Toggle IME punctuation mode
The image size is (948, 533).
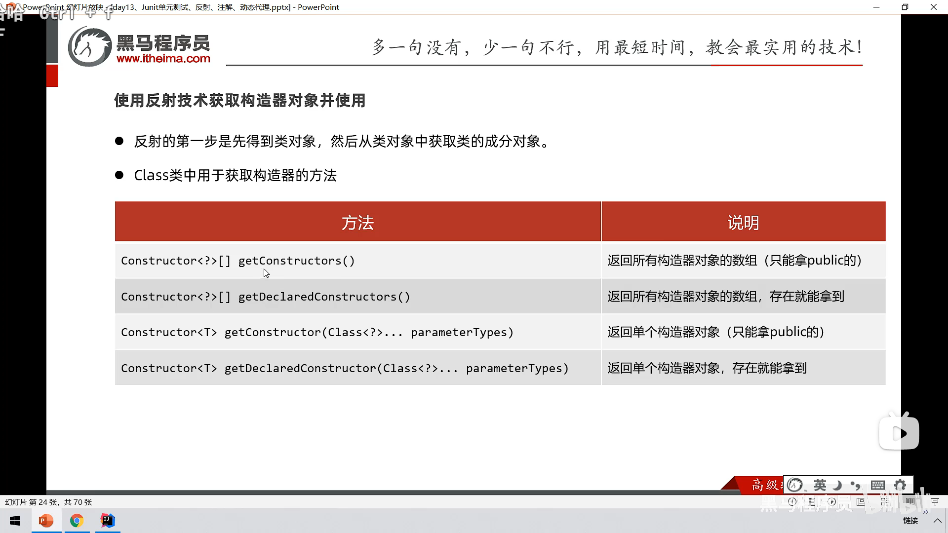856,485
